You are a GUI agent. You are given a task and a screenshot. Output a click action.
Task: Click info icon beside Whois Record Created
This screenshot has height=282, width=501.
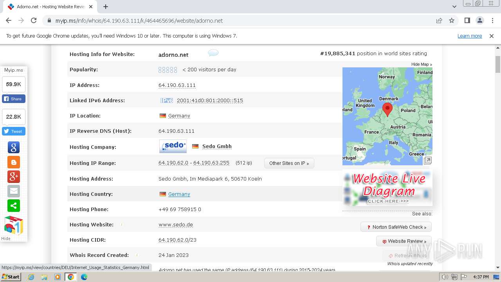(137, 255)
